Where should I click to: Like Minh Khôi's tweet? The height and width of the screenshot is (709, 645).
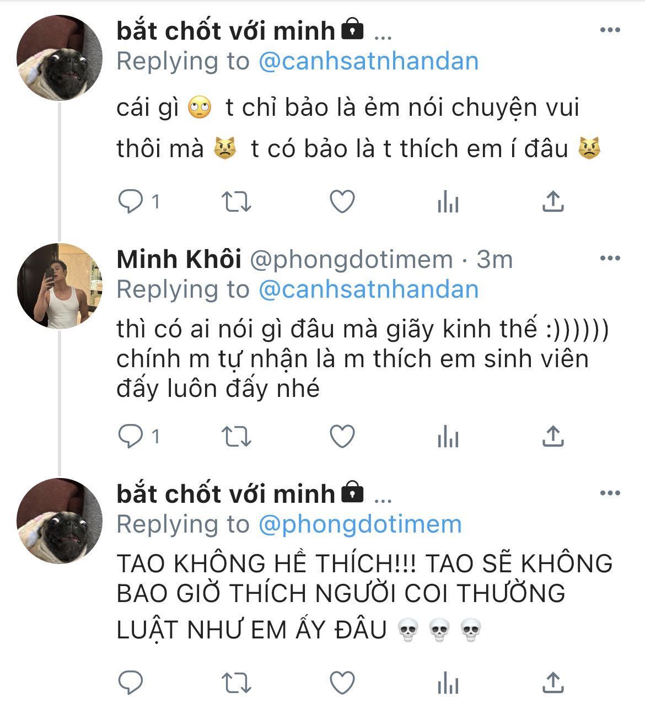point(342,437)
